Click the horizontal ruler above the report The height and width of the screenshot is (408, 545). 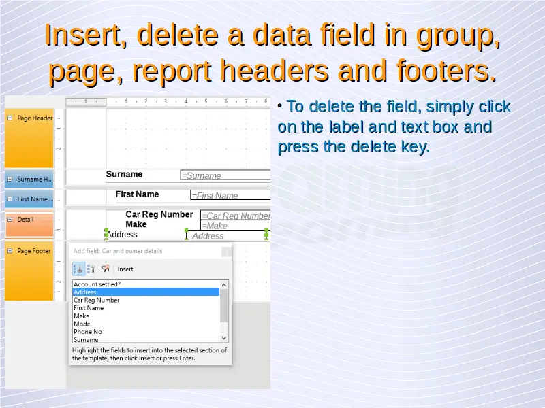(168, 101)
